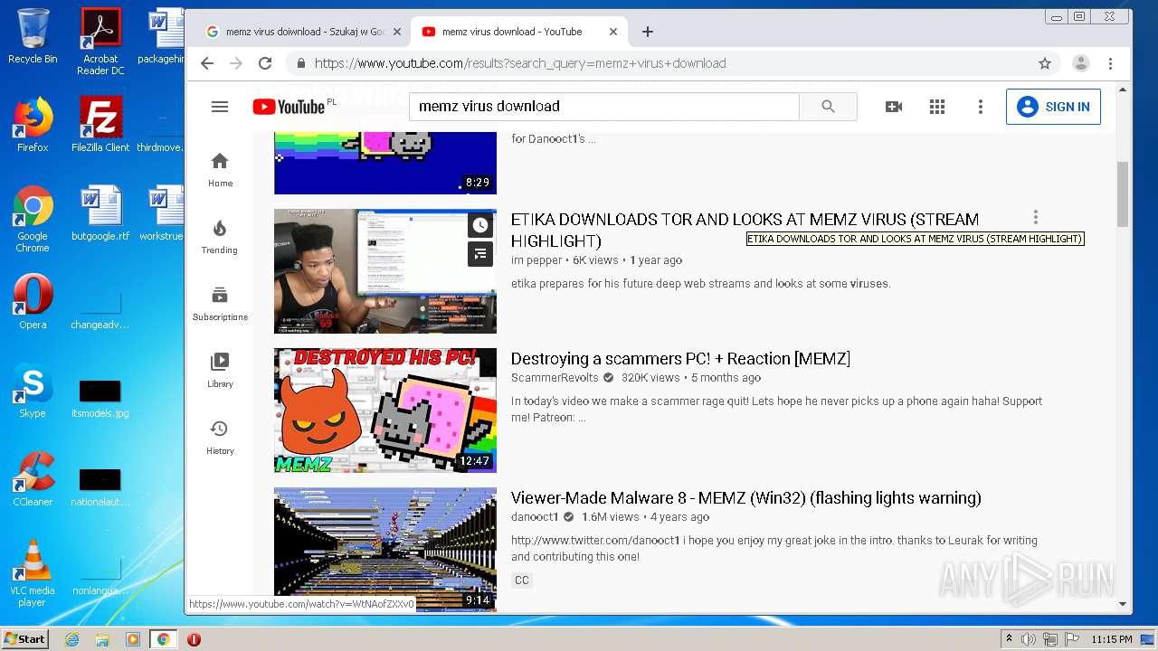Image resolution: width=1158 pixels, height=651 pixels.
Task: Open Destroying a scammers PC video title
Action: 680,359
